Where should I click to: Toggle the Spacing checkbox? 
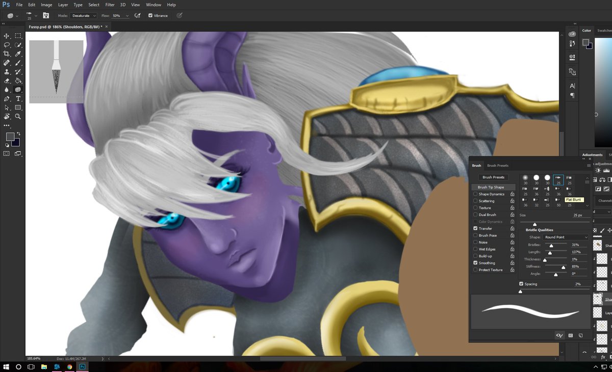521,284
